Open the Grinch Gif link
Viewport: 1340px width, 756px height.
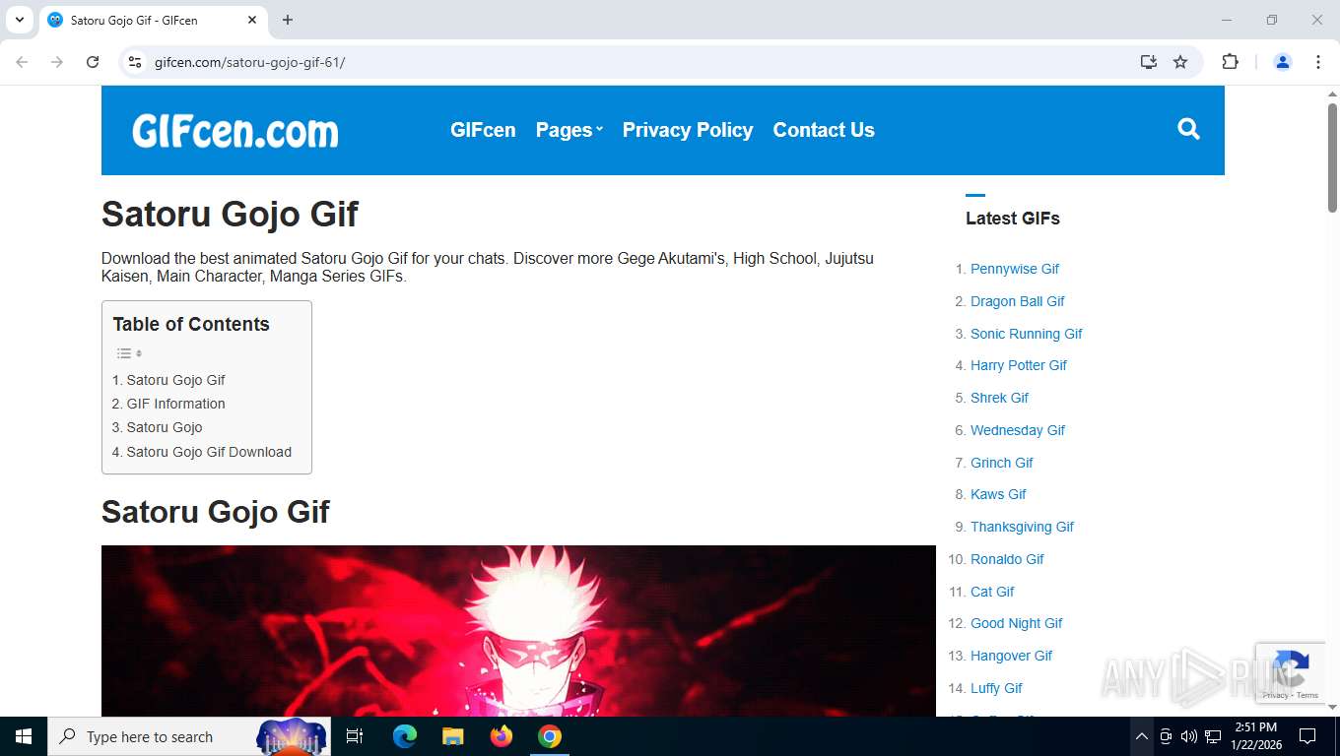pyautogui.click(x=1002, y=463)
